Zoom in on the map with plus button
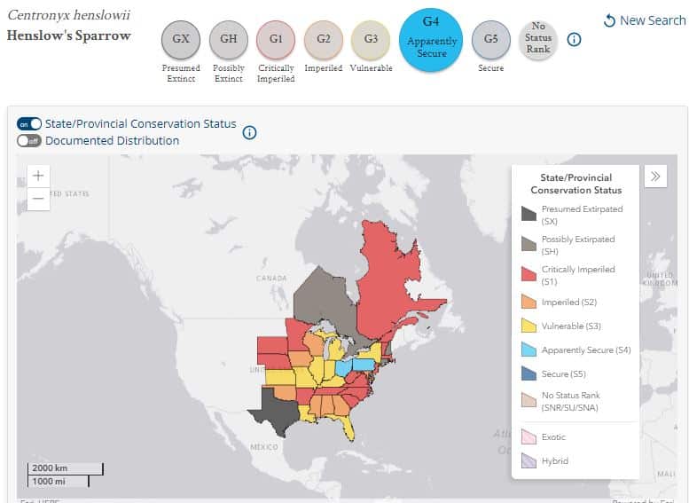 38,176
